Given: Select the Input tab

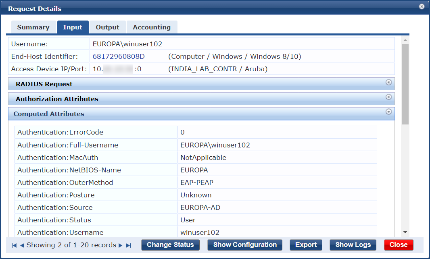Looking at the screenshot, I should point(73,27).
